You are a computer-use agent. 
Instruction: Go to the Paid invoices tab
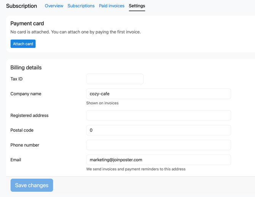coord(112,6)
